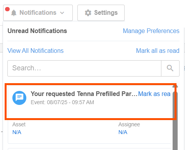Image resolution: width=185 pixels, height=150 pixels.
Task: Mark the Tenna Prefilled notification as read
Action: tap(154, 94)
